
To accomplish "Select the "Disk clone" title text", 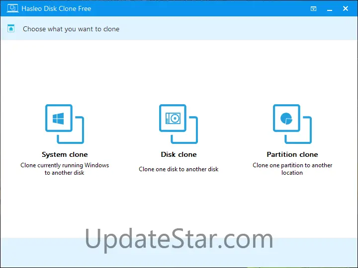I will [179, 154].
